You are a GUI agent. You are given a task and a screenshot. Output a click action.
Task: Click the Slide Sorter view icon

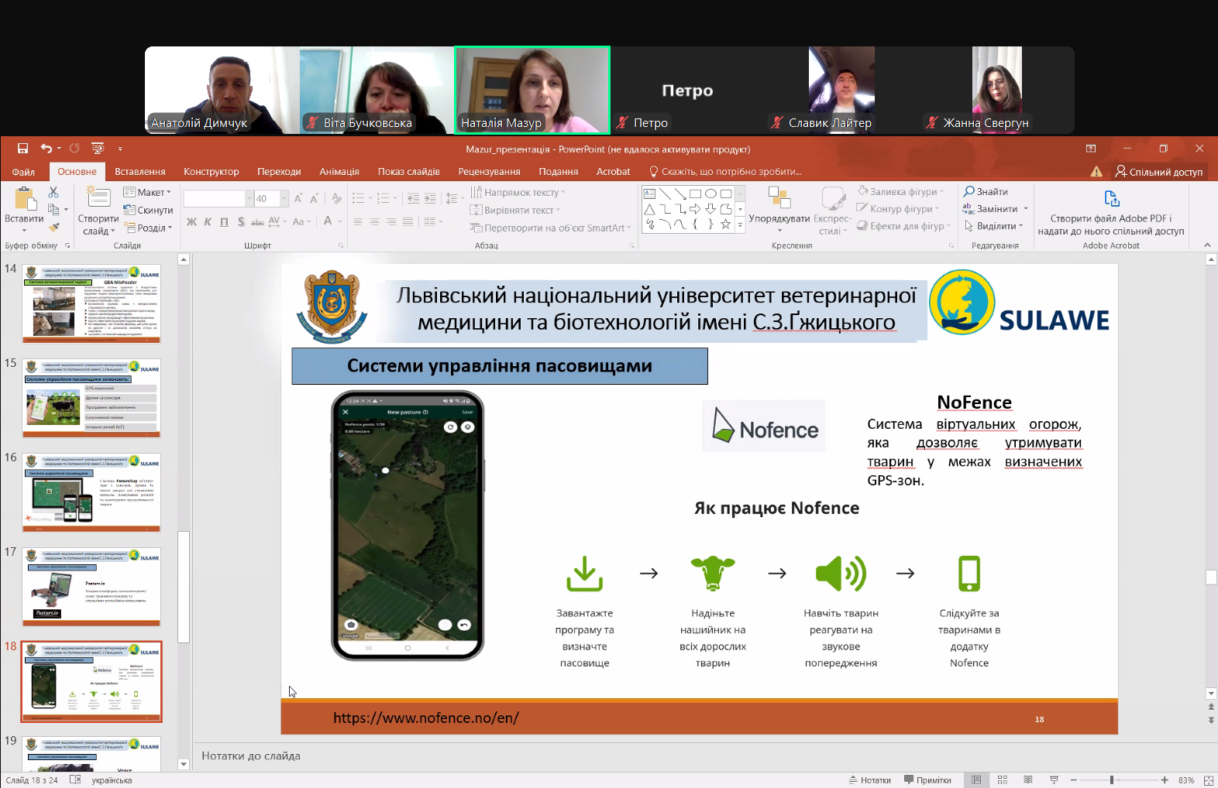(1002, 779)
